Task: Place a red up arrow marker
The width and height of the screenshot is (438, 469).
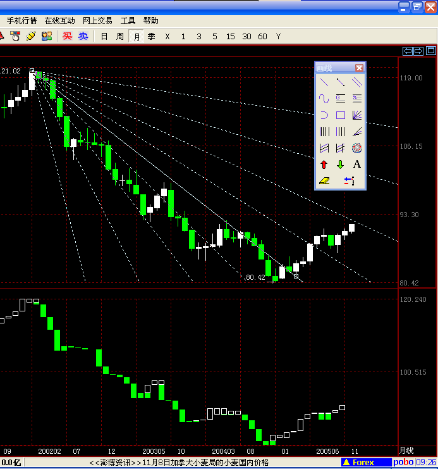Action: coord(324,165)
